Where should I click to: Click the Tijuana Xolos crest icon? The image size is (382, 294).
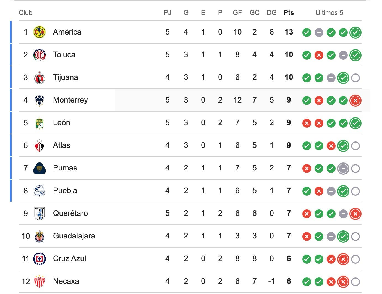40,77
